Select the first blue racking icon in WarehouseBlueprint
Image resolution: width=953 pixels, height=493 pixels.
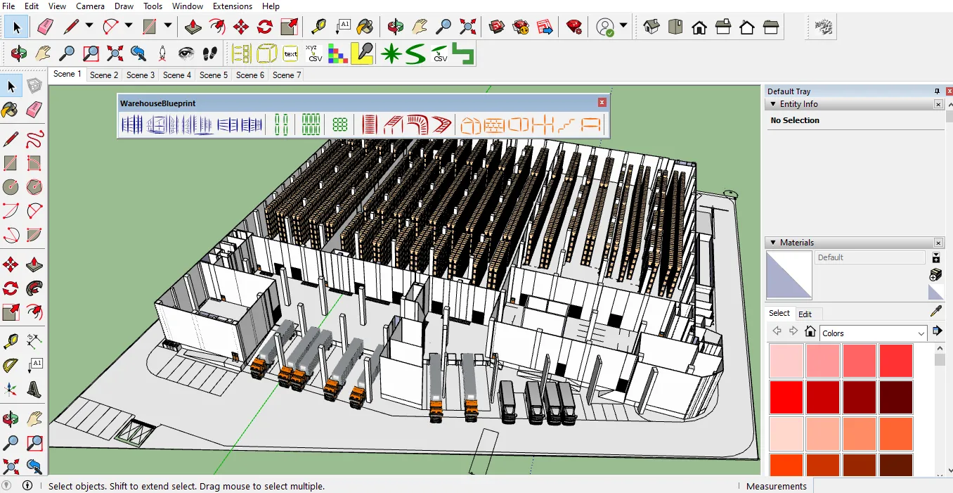(x=132, y=124)
